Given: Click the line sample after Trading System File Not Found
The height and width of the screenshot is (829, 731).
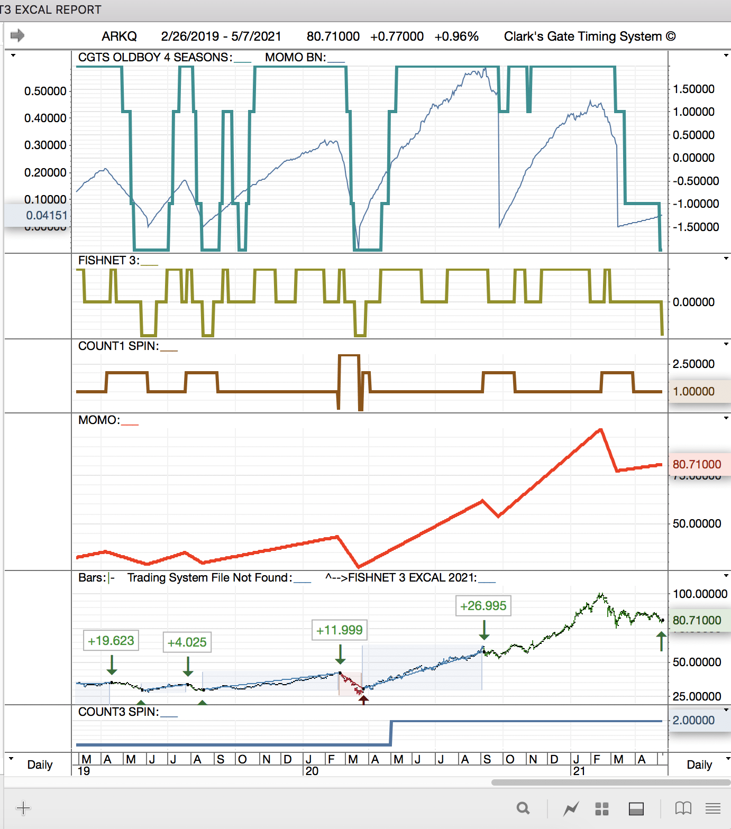Looking at the screenshot, I should [302, 582].
